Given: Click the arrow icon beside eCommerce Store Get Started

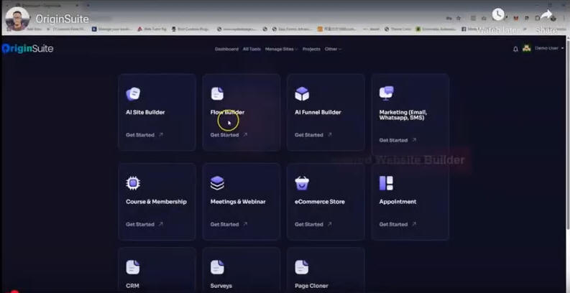Looking at the screenshot, I should [x=329, y=224].
